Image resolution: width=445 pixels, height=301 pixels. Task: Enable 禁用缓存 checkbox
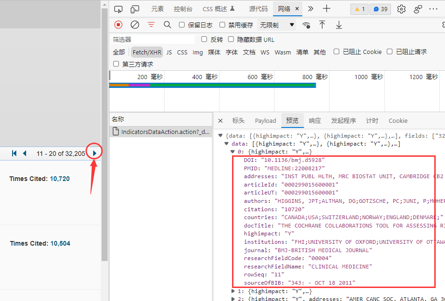[x=223, y=25]
